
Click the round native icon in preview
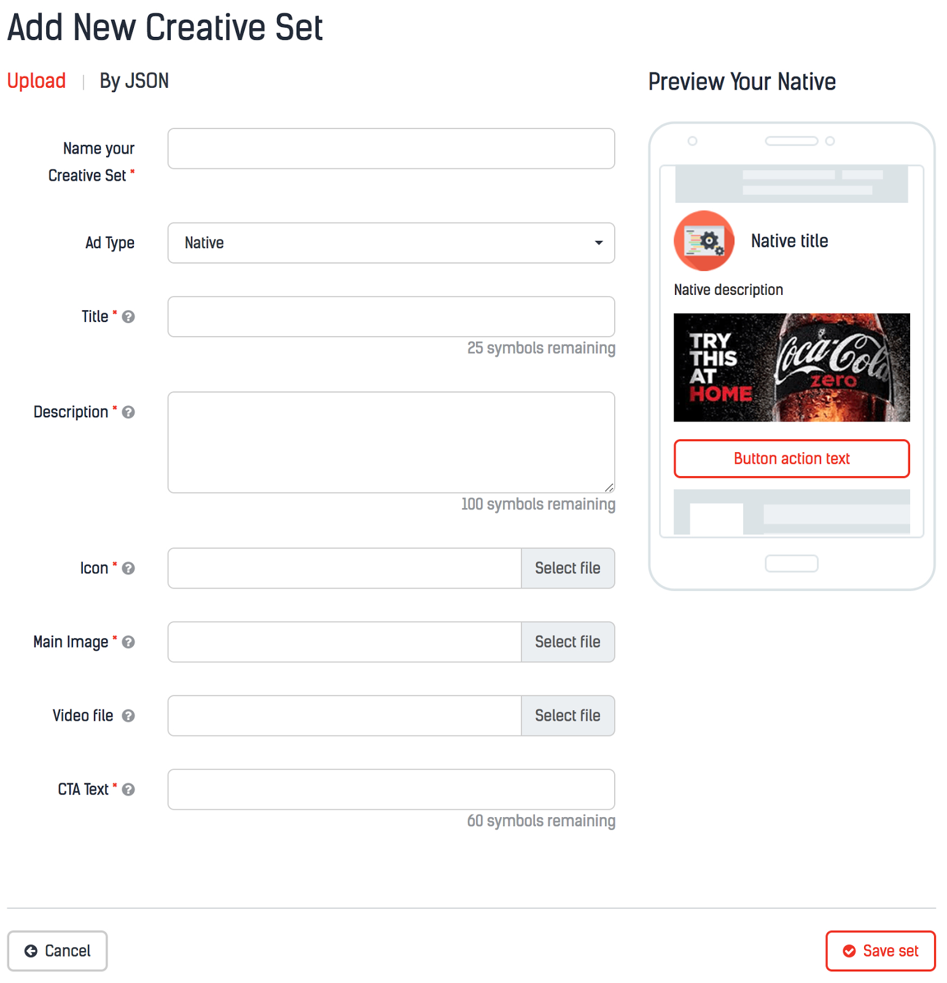(x=704, y=241)
